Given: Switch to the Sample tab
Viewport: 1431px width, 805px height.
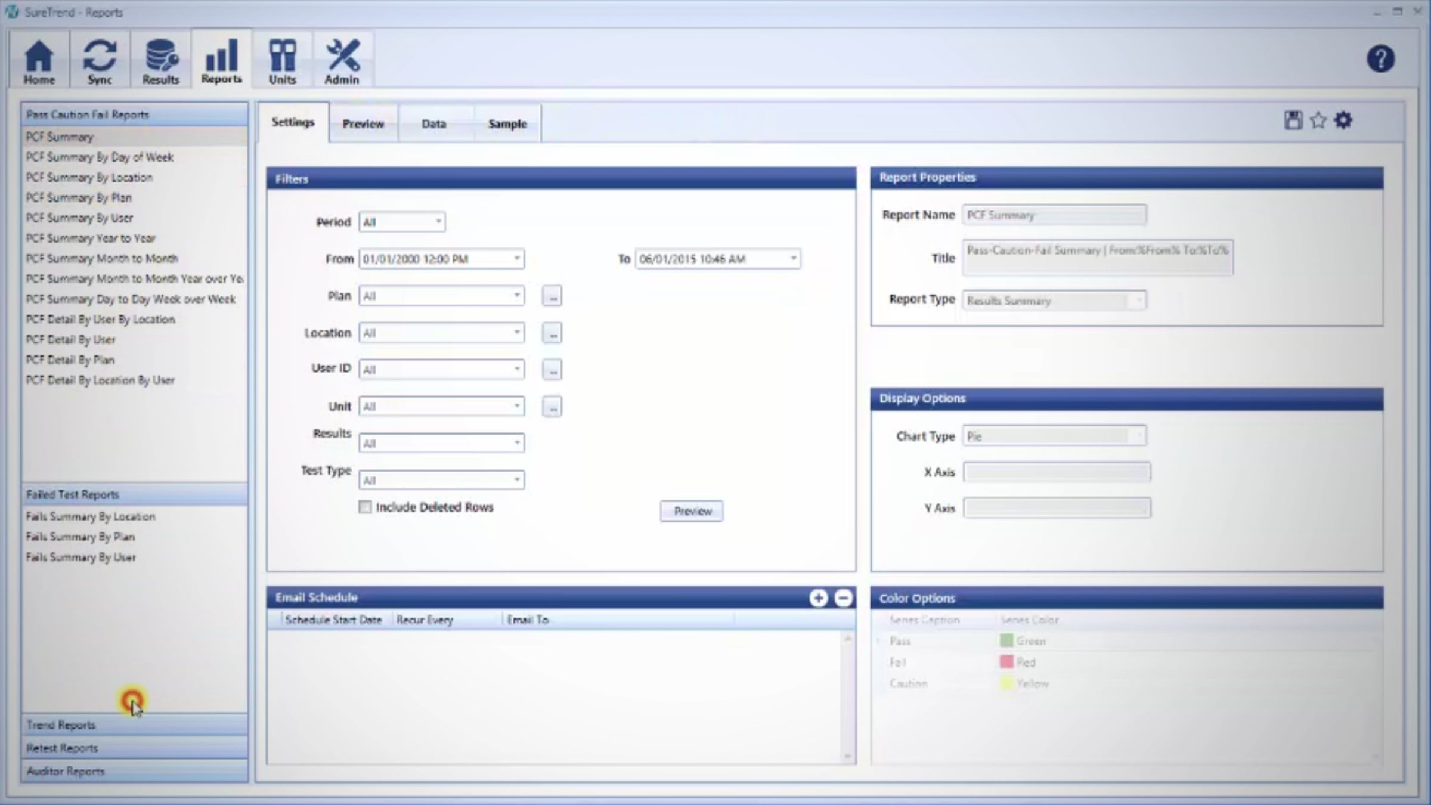Looking at the screenshot, I should point(507,124).
